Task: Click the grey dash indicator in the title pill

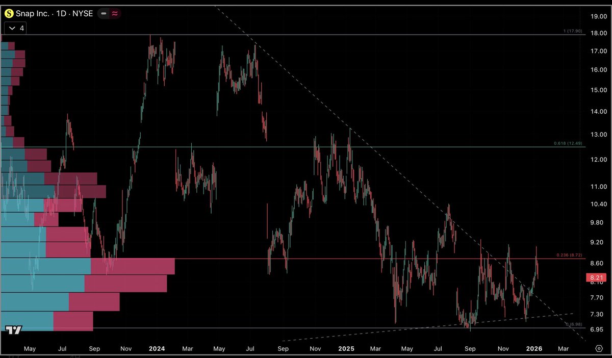Action: [x=104, y=13]
